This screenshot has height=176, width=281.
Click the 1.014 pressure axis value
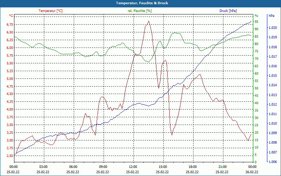point(273,85)
